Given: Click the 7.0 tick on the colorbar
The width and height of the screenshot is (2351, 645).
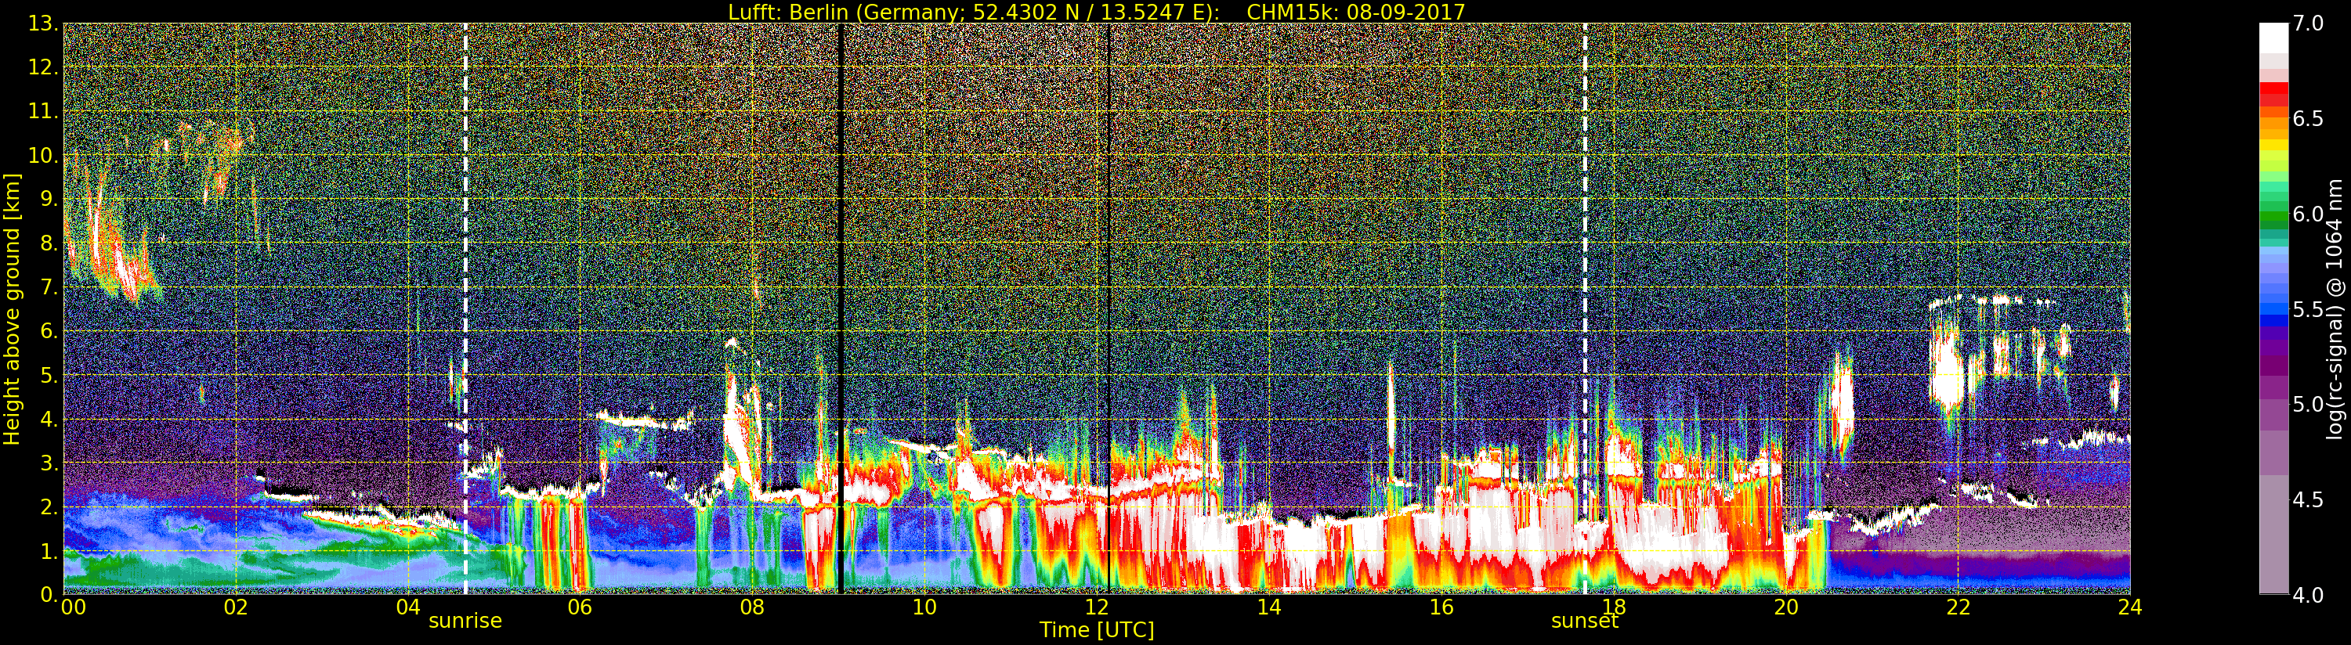Looking at the screenshot, I should (2309, 23).
